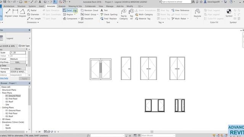Viewport: 244px width, 137px height.
Task: Click the view scale 1:20 control
Action: 38,132
